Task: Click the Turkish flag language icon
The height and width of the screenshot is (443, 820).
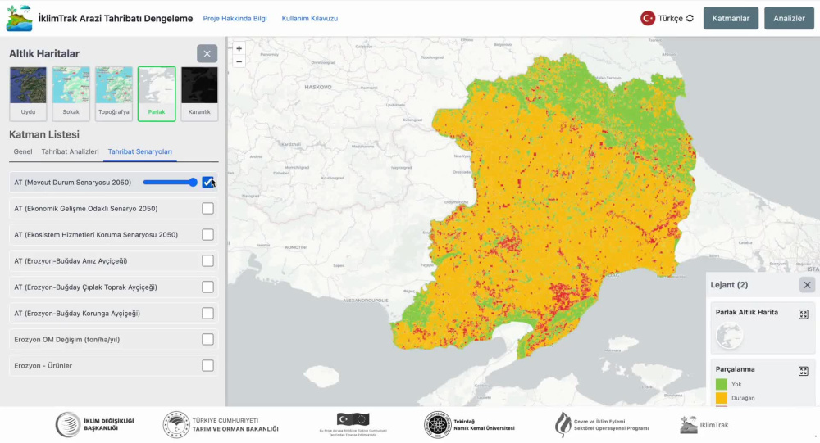Action: [648, 18]
